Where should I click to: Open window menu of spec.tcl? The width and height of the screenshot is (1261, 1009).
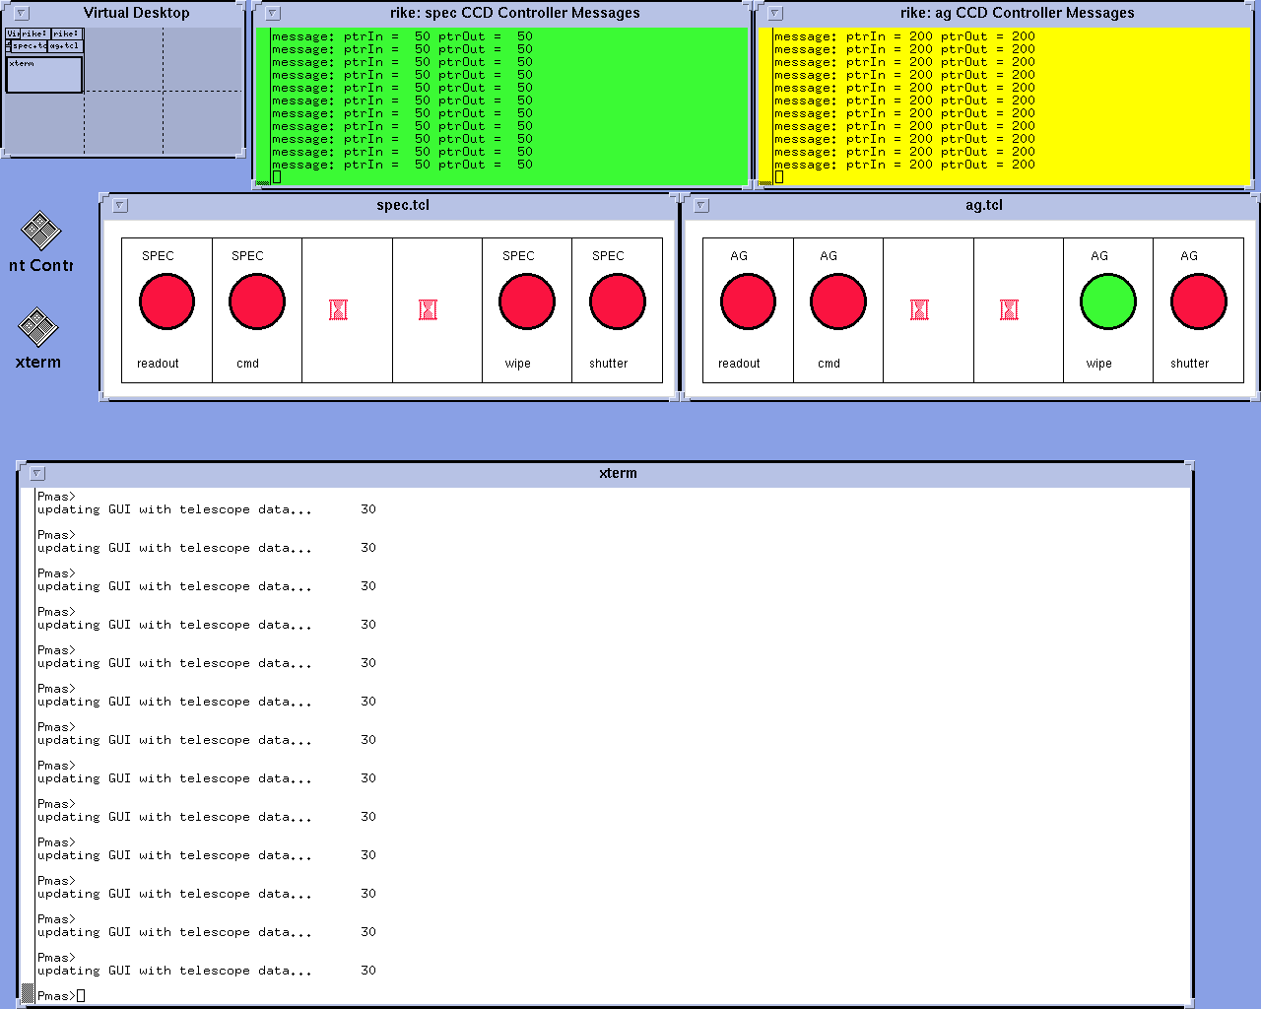click(120, 206)
